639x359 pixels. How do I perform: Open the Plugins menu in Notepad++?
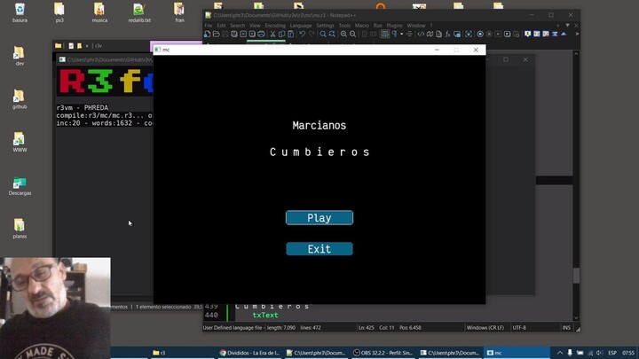point(394,25)
